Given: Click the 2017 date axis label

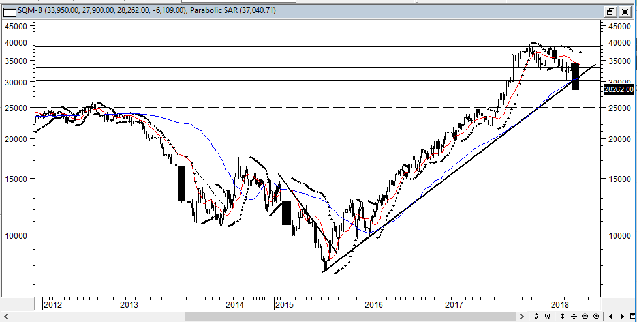Looking at the screenshot, I should [x=454, y=304].
